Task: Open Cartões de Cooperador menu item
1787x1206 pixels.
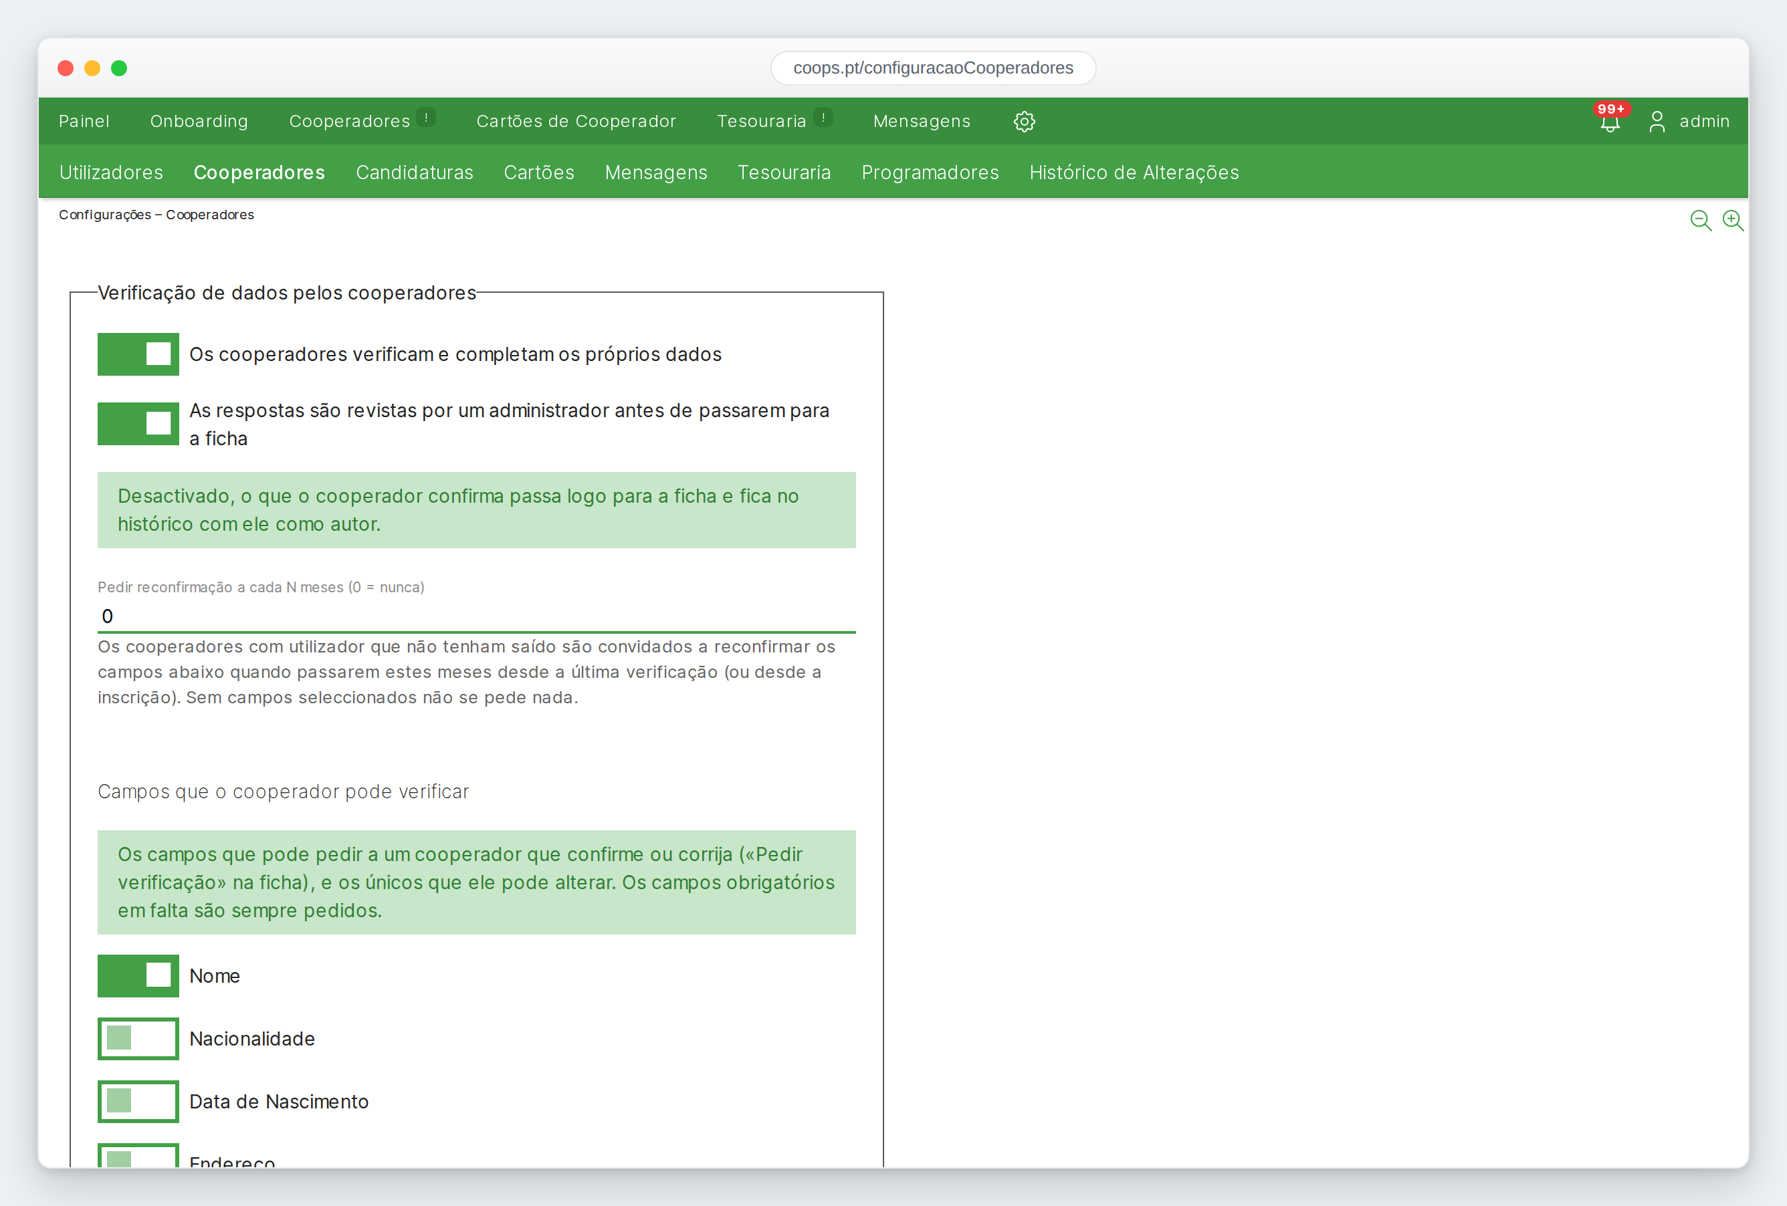Action: pos(576,122)
